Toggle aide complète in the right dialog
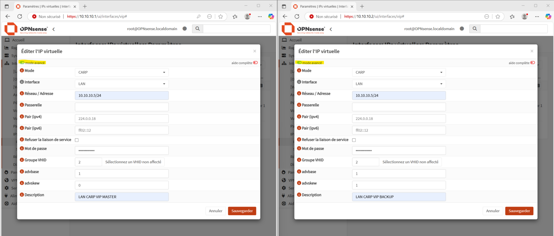Image resolution: width=554 pixels, height=236 pixels. [x=533, y=63]
